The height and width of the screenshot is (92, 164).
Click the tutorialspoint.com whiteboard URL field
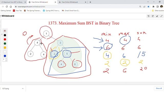click(31, 7)
